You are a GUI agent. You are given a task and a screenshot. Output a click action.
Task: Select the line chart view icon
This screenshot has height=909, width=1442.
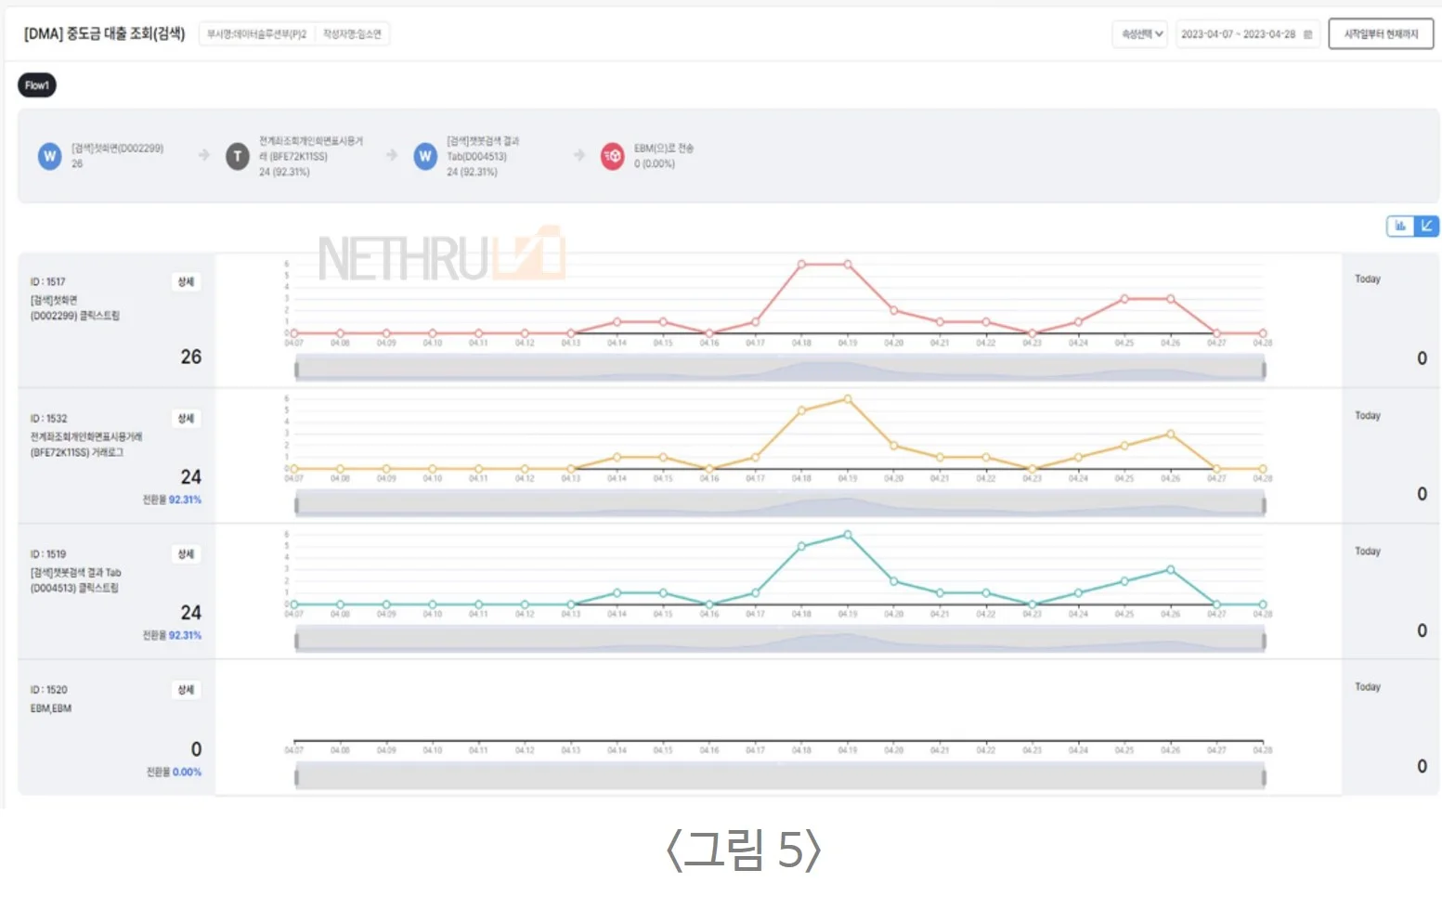[1427, 225]
